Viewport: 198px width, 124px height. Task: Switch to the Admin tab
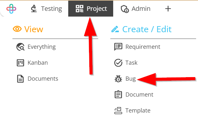pos(136,9)
